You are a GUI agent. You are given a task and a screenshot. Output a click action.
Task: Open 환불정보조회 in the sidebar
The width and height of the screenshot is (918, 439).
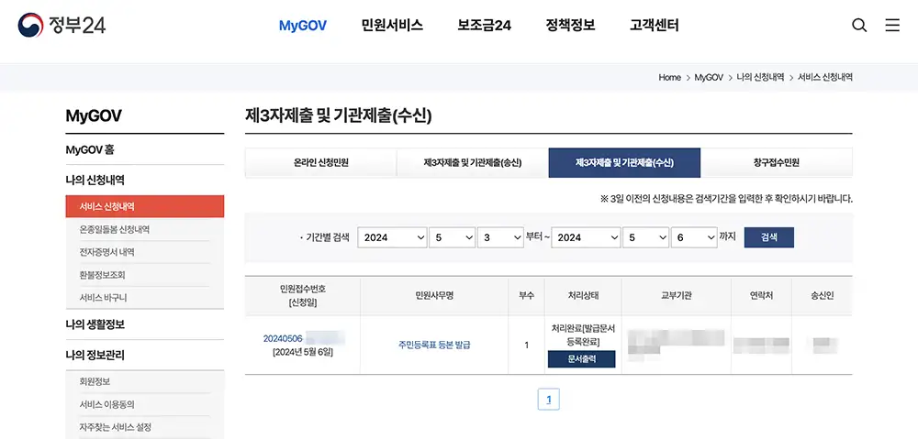tap(103, 275)
